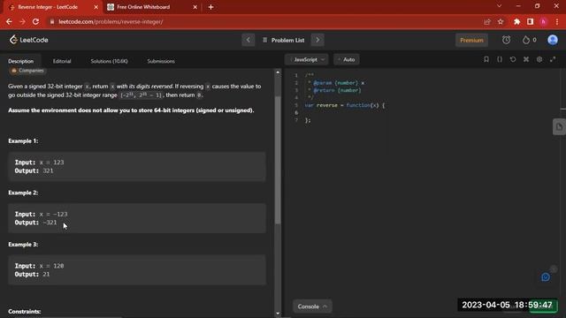566x318 pixels.
Task: Open the Description tab
Action: point(21,61)
